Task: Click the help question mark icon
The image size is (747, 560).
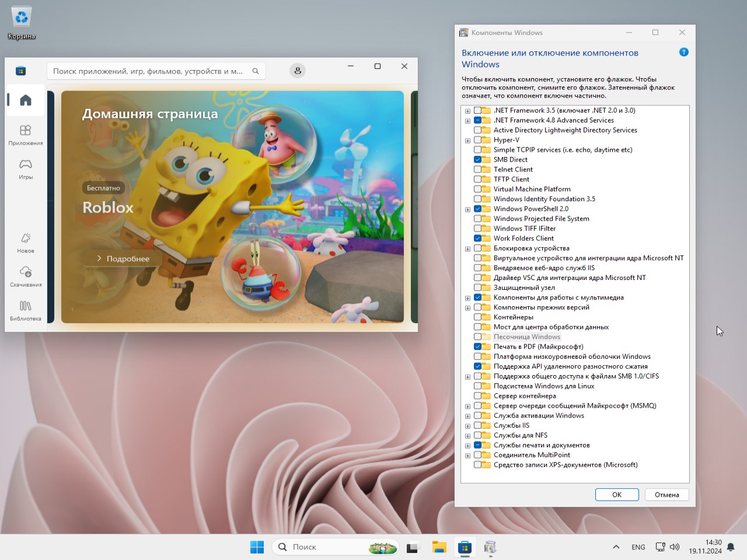Action: tap(684, 52)
